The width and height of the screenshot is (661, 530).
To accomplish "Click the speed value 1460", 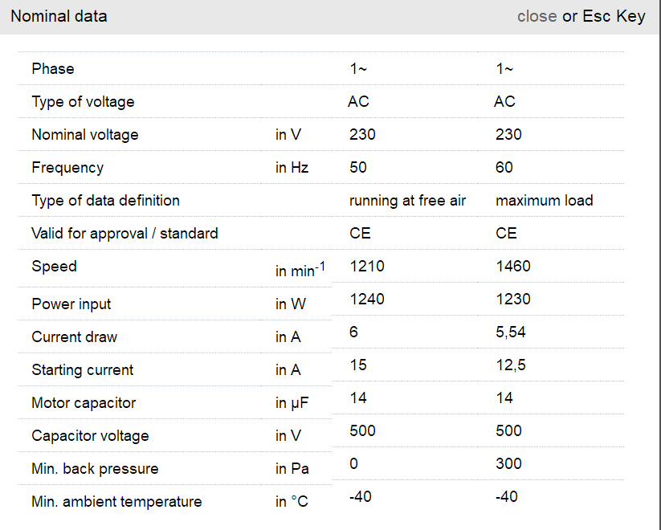I will click(513, 266).
